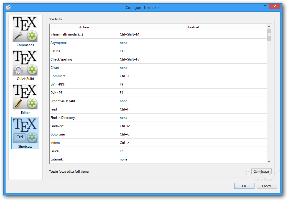This screenshot has height=201, width=288.
Task: Select the Ctrl+Shift+M shortcut cell
Action: coord(193,34)
